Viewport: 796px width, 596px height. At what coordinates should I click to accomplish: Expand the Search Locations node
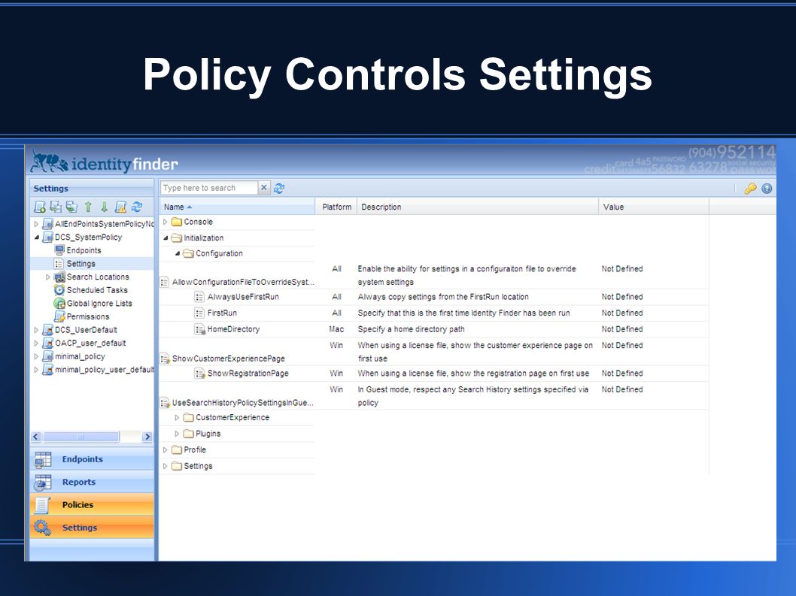point(47,277)
